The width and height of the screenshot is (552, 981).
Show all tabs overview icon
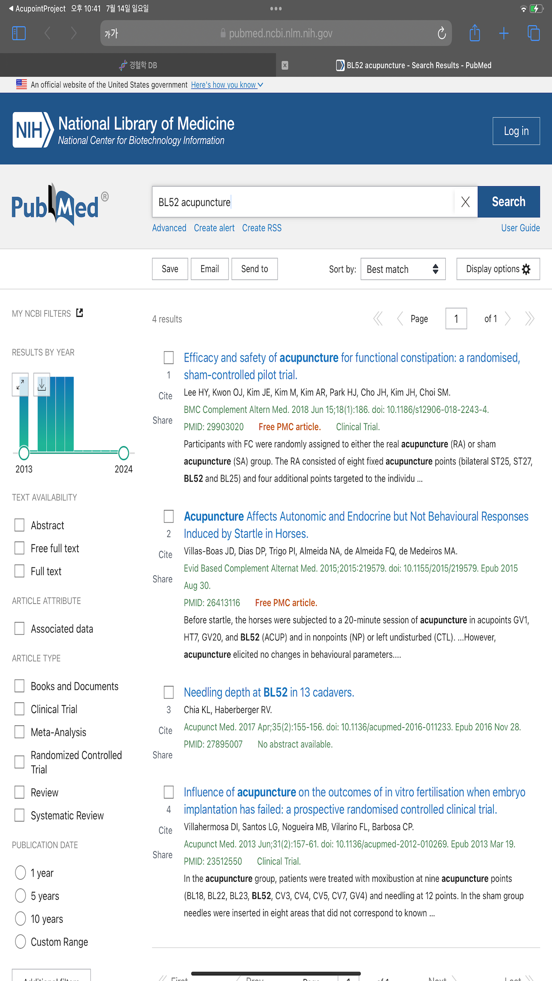[x=533, y=33]
